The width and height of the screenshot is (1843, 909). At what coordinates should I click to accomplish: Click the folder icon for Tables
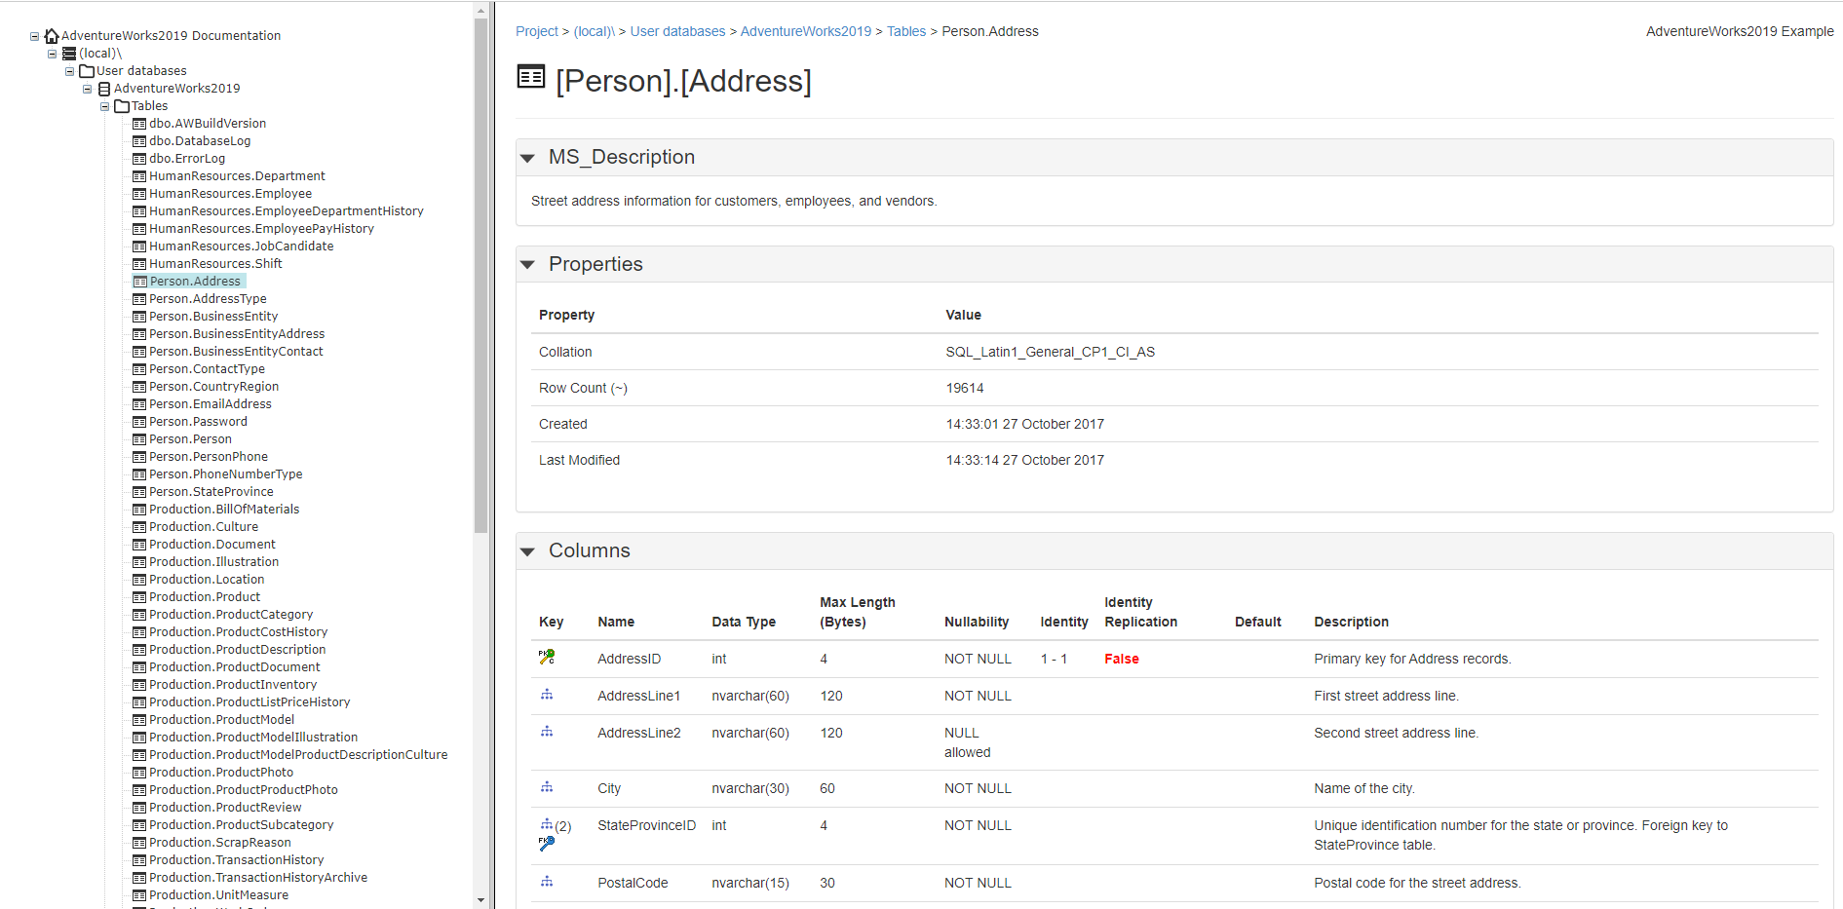122,106
